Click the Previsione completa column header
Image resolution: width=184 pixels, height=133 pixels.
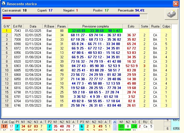pos(95,26)
